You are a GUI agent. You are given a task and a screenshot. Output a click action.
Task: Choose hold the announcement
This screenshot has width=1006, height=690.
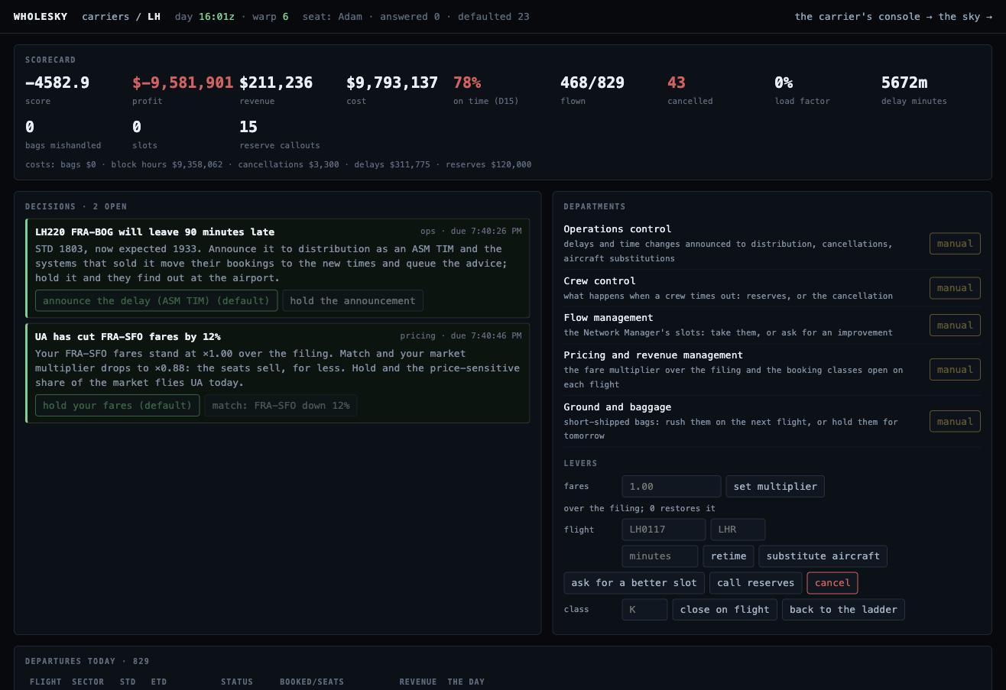[x=352, y=301]
